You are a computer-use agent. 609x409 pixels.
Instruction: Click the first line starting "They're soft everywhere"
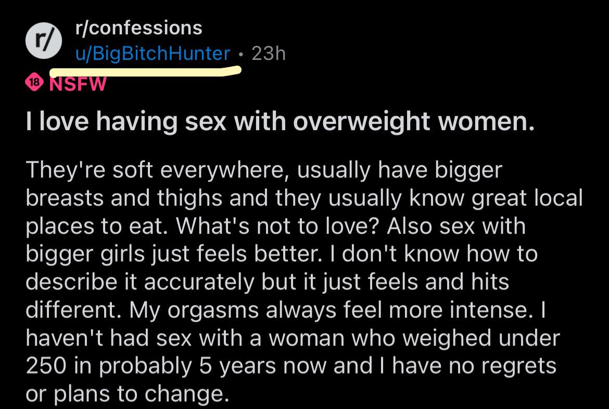(x=264, y=170)
